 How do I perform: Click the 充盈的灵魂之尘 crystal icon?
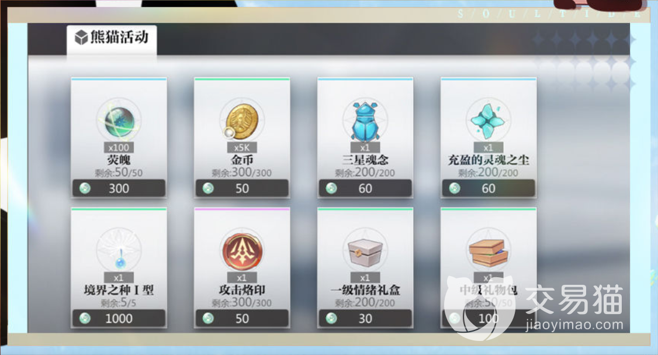click(489, 122)
